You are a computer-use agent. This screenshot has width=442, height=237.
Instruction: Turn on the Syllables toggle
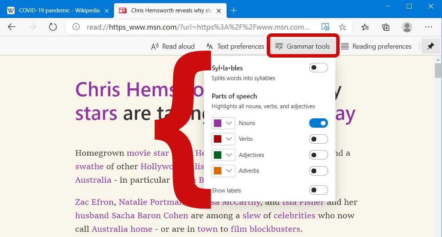click(318, 67)
